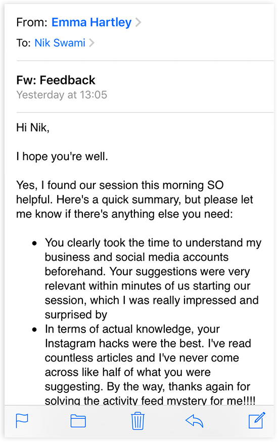The image size is (278, 442).
Task: Compose a new message with pencil icon
Action: tap(257, 420)
